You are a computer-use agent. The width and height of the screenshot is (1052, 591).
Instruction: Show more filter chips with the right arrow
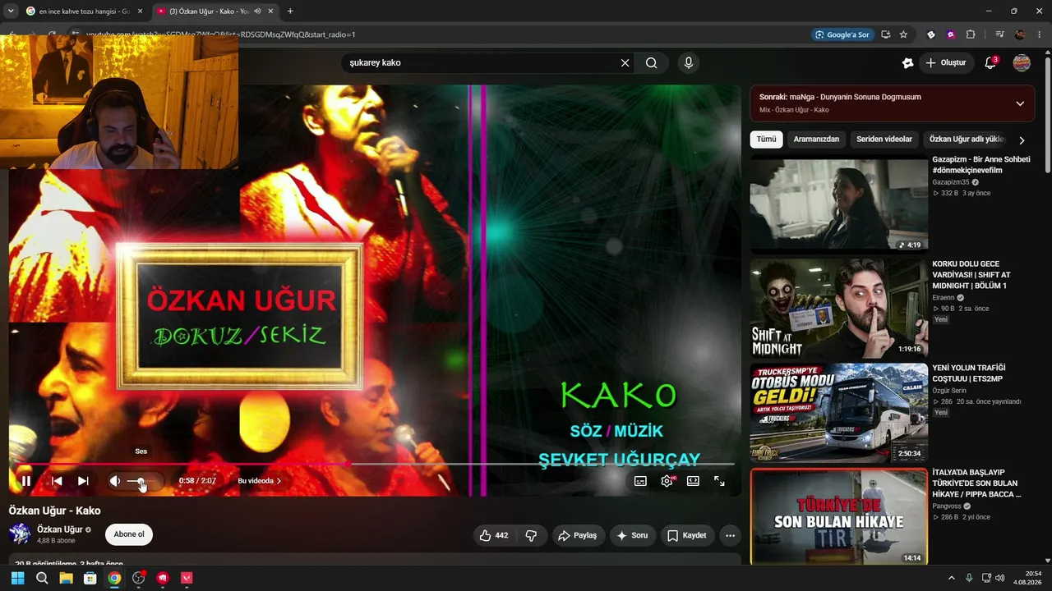1022,140
